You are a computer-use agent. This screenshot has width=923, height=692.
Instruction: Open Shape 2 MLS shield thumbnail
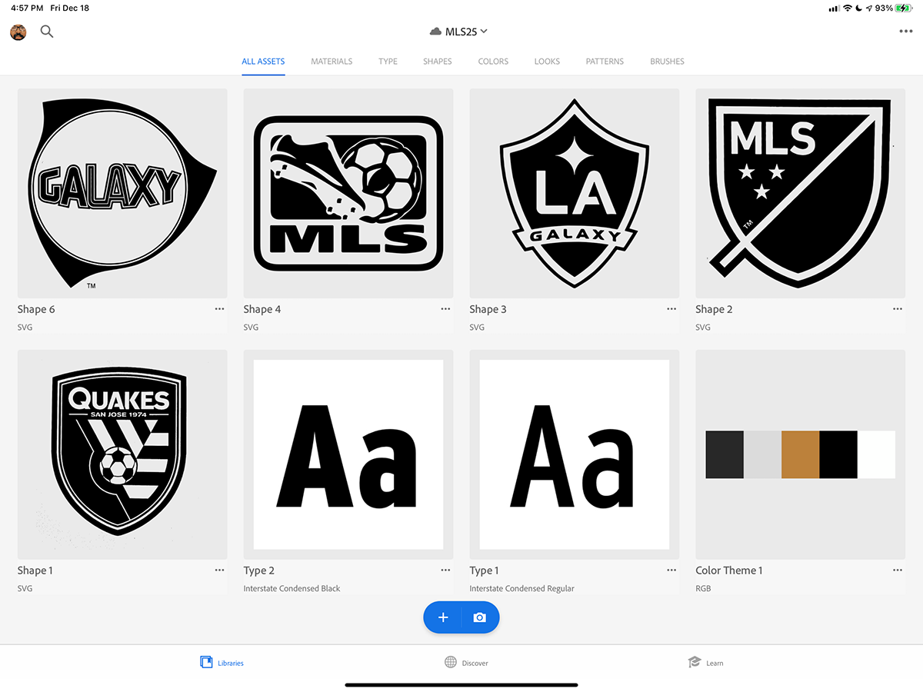click(x=801, y=193)
